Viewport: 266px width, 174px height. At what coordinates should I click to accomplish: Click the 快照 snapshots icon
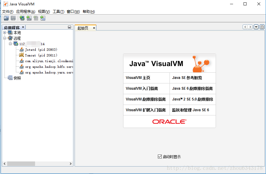(x=10, y=78)
